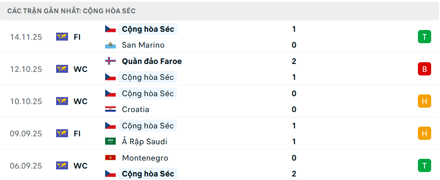Open the Quần đảo Faroe team link

(x=152, y=61)
